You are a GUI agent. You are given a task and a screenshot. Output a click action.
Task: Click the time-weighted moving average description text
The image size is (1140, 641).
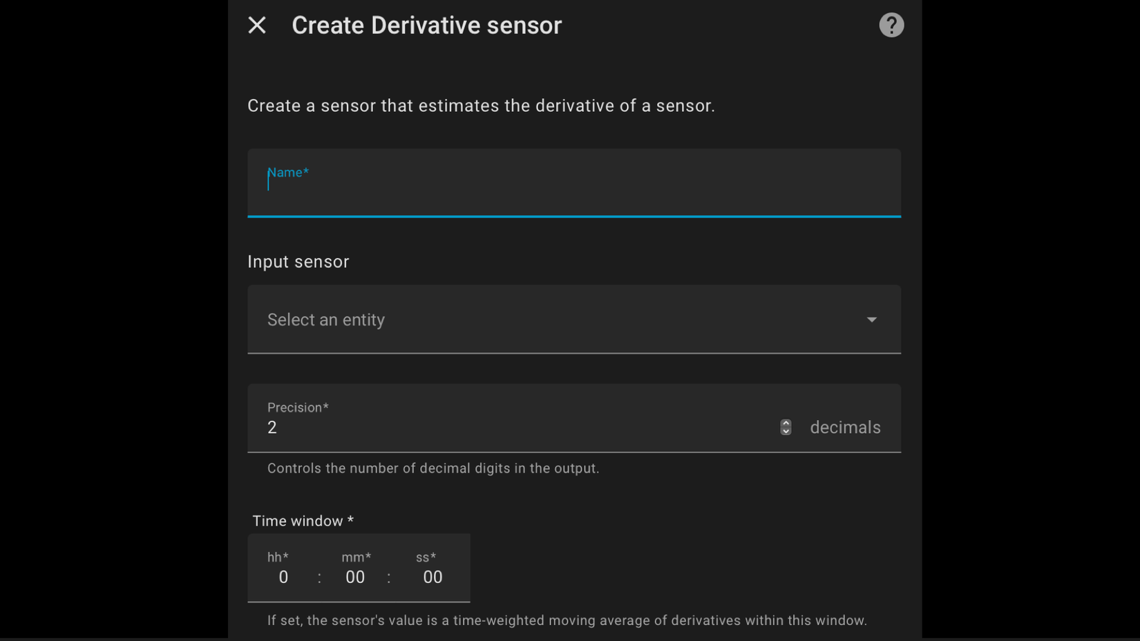567,620
